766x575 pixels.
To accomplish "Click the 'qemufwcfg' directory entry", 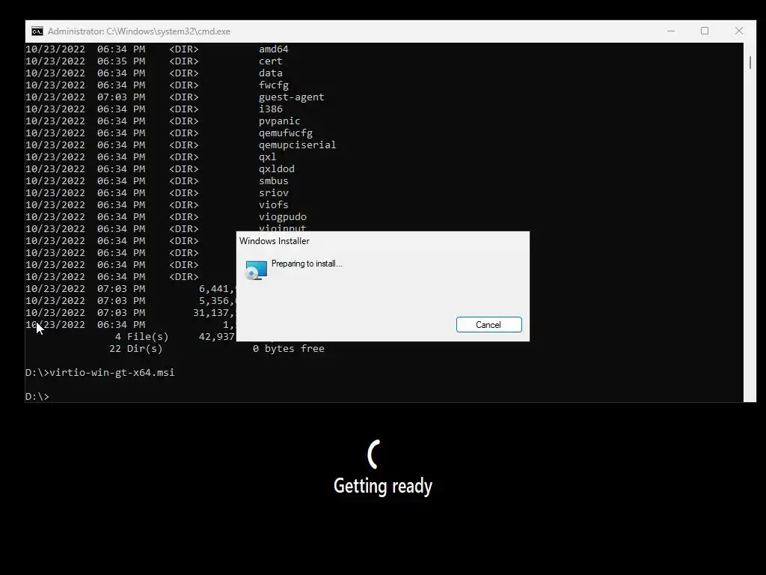I will tap(286, 133).
